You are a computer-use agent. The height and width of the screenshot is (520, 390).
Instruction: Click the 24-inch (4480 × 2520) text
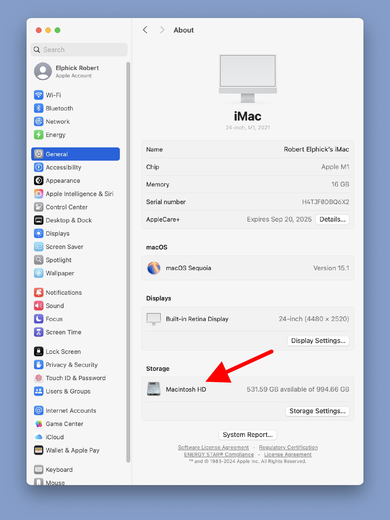pyautogui.click(x=314, y=319)
